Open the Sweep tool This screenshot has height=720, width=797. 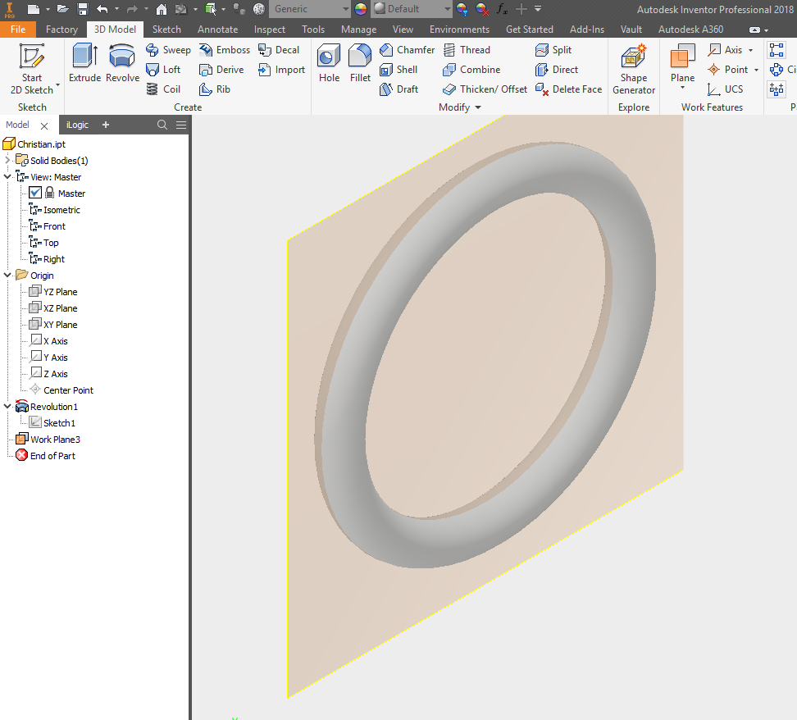click(168, 49)
